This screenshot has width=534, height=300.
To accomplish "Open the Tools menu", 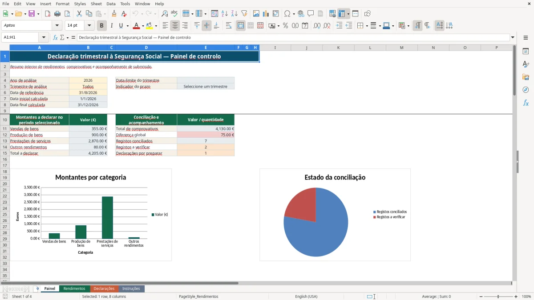I will (125, 4).
